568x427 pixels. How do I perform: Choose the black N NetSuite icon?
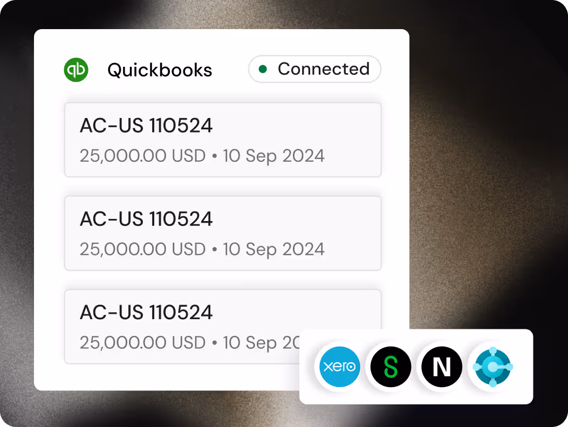pyautogui.click(x=442, y=367)
